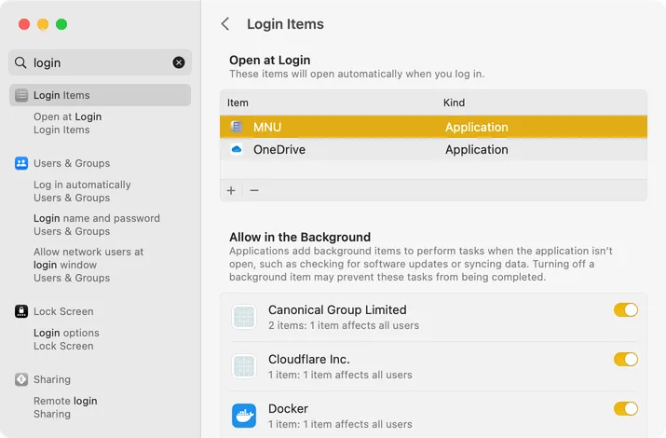Click the MNU application icon
The image size is (666, 438).
point(237,127)
